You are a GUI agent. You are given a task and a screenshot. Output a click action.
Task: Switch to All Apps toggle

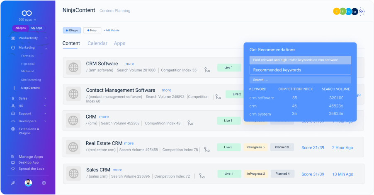[20, 28]
